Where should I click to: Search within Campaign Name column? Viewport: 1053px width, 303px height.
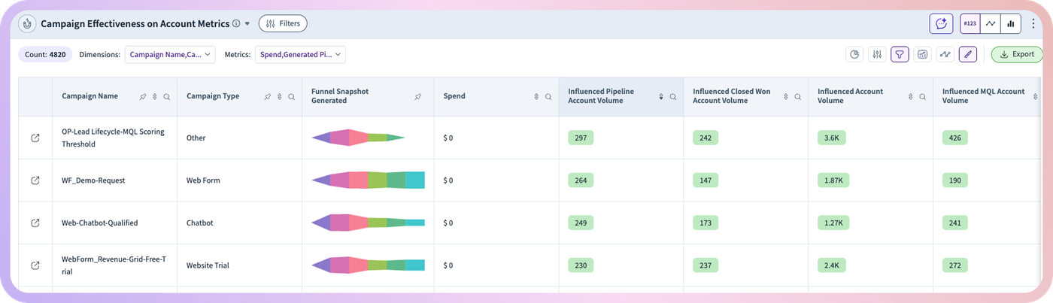click(x=166, y=97)
